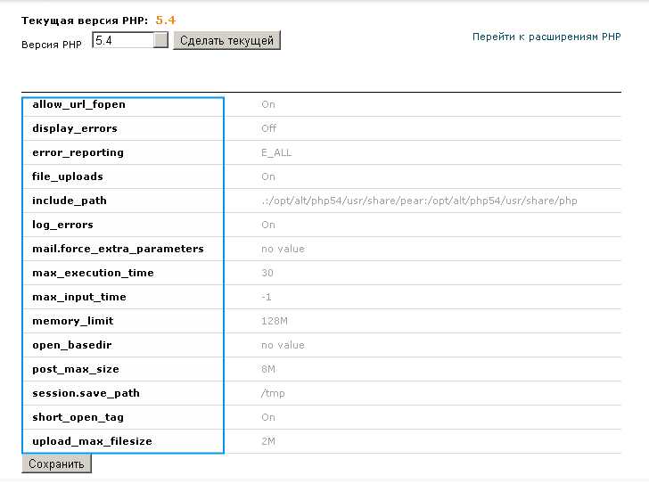Click the log_errors value 'On'
The height and width of the screenshot is (484, 649).
[x=268, y=225]
